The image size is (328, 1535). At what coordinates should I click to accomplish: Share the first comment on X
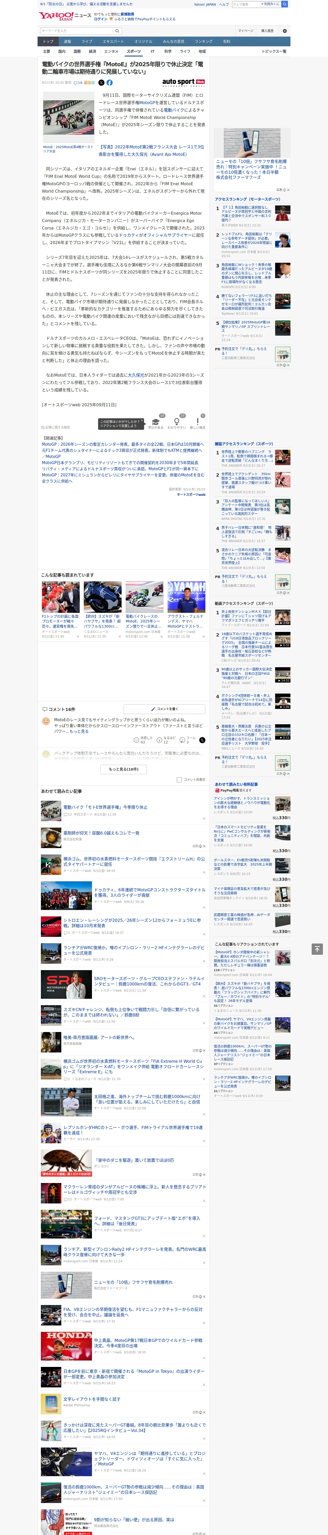pos(202,740)
